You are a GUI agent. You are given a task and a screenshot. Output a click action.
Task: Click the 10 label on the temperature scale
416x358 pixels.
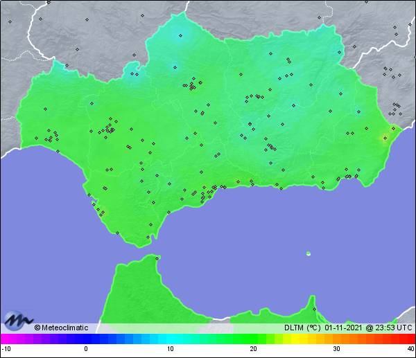tap(171, 349)
